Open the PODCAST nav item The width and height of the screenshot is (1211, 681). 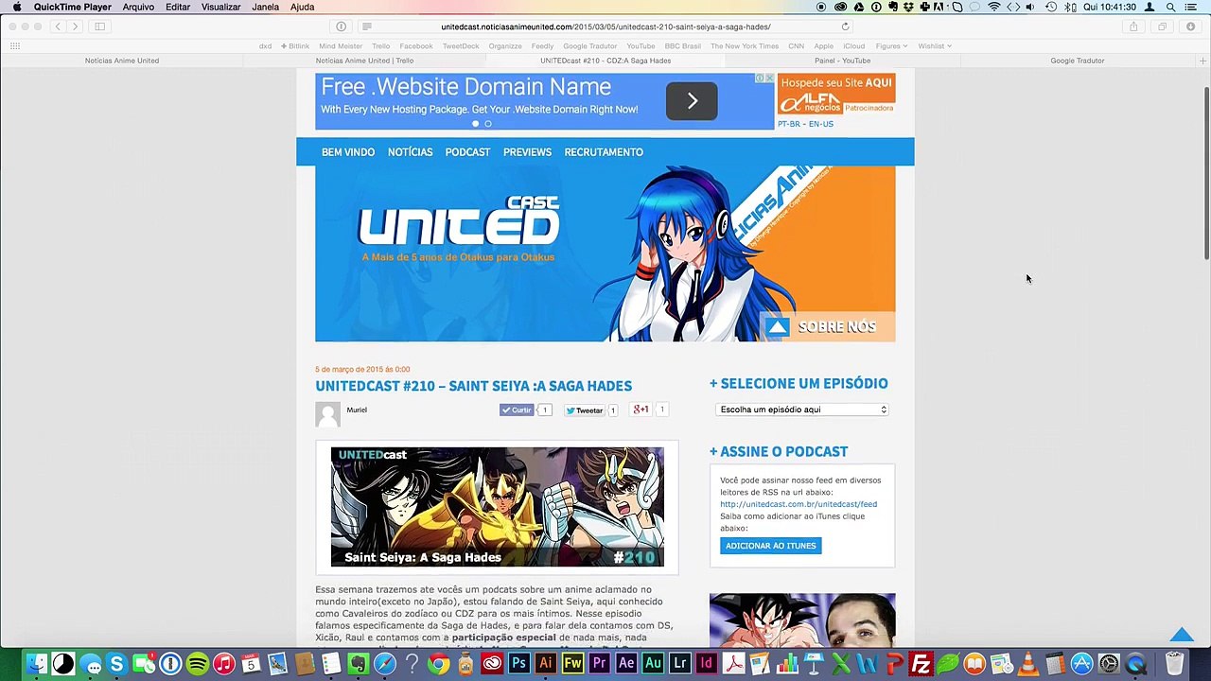pyautogui.click(x=467, y=152)
